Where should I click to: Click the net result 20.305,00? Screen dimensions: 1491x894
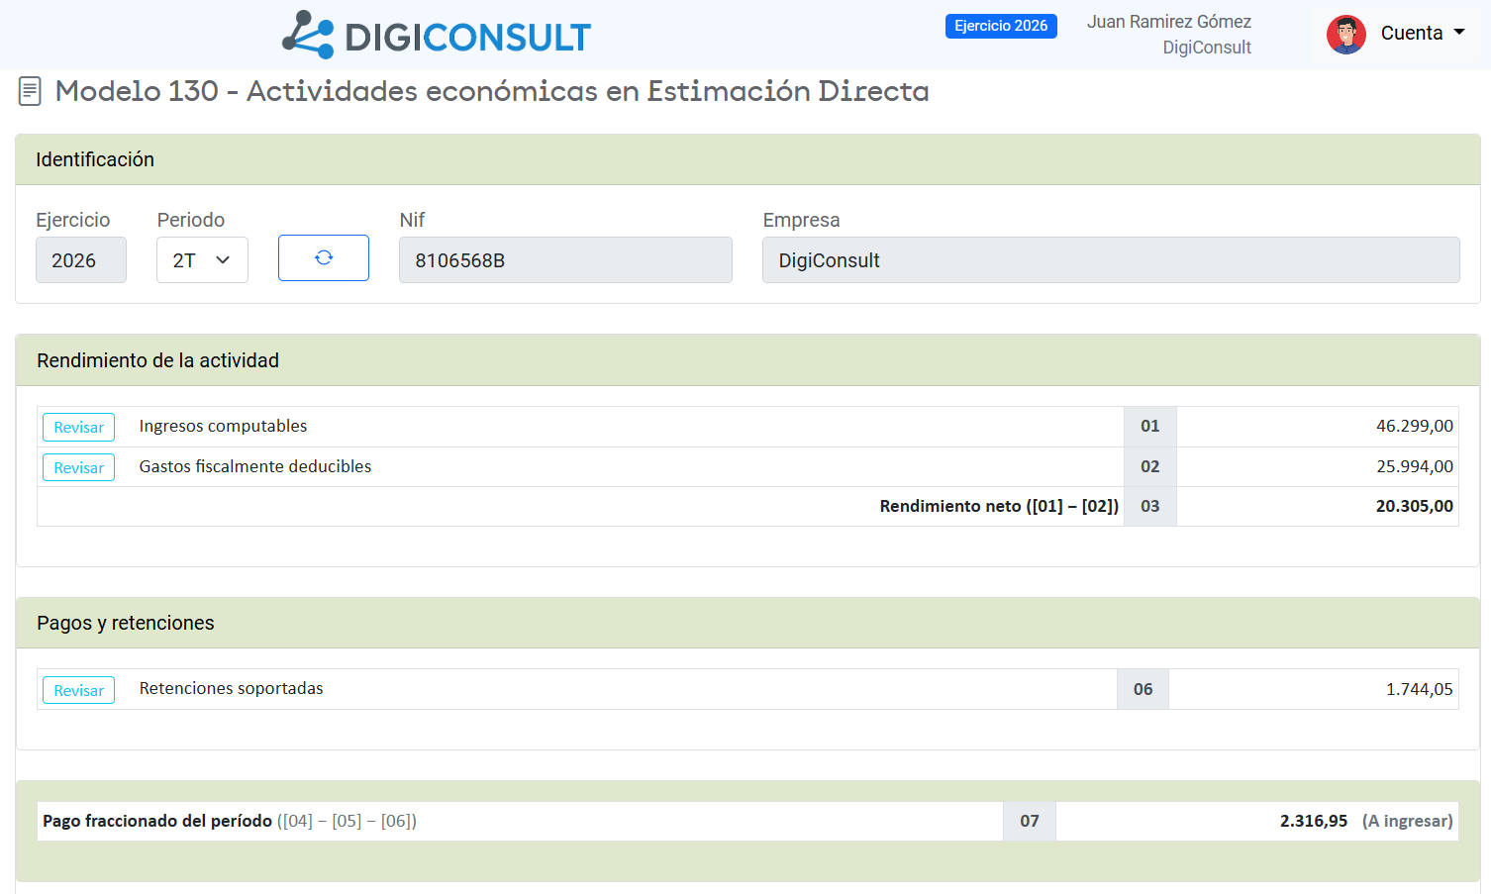(x=1415, y=506)
